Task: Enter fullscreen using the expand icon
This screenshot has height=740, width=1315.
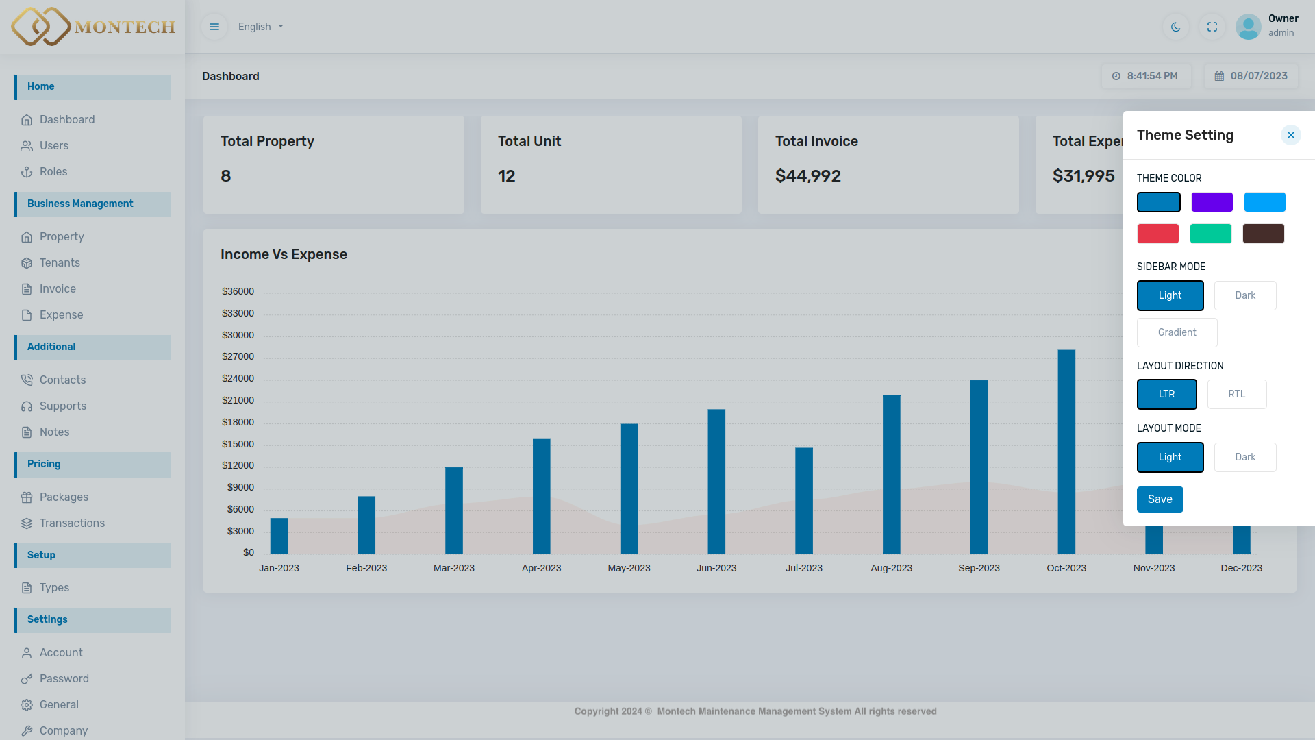Action: tap(1212, 27)
